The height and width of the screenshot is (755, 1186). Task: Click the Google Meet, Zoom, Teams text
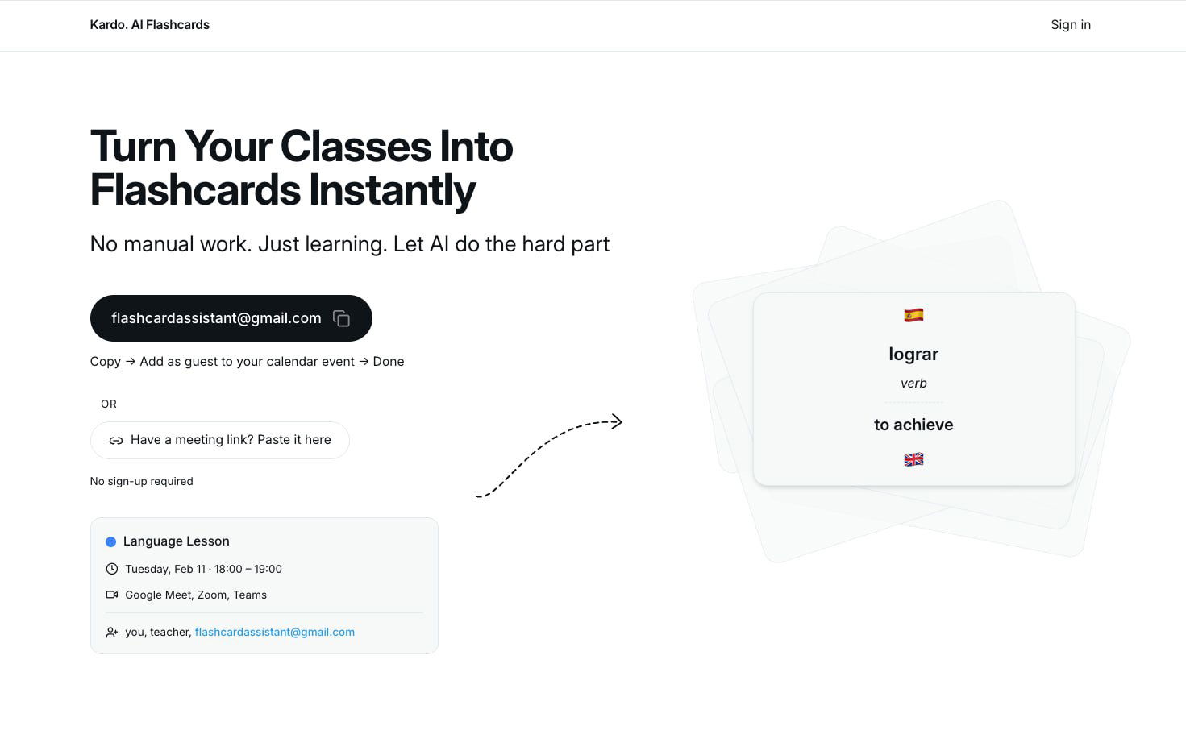[196, 595]
